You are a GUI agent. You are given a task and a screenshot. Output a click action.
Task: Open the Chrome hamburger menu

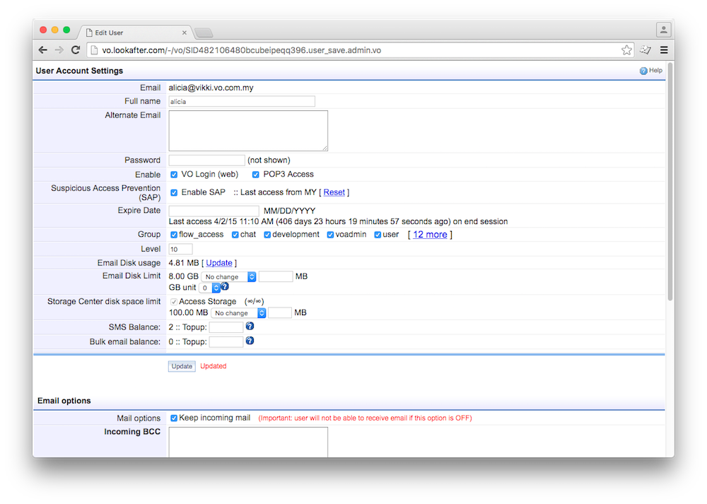pyautogui.click(x=664, y=50)
